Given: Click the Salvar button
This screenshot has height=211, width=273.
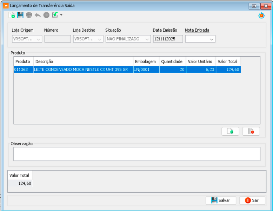Looking at the screenshot, I should pyautogui.click(x=221, y=200).
